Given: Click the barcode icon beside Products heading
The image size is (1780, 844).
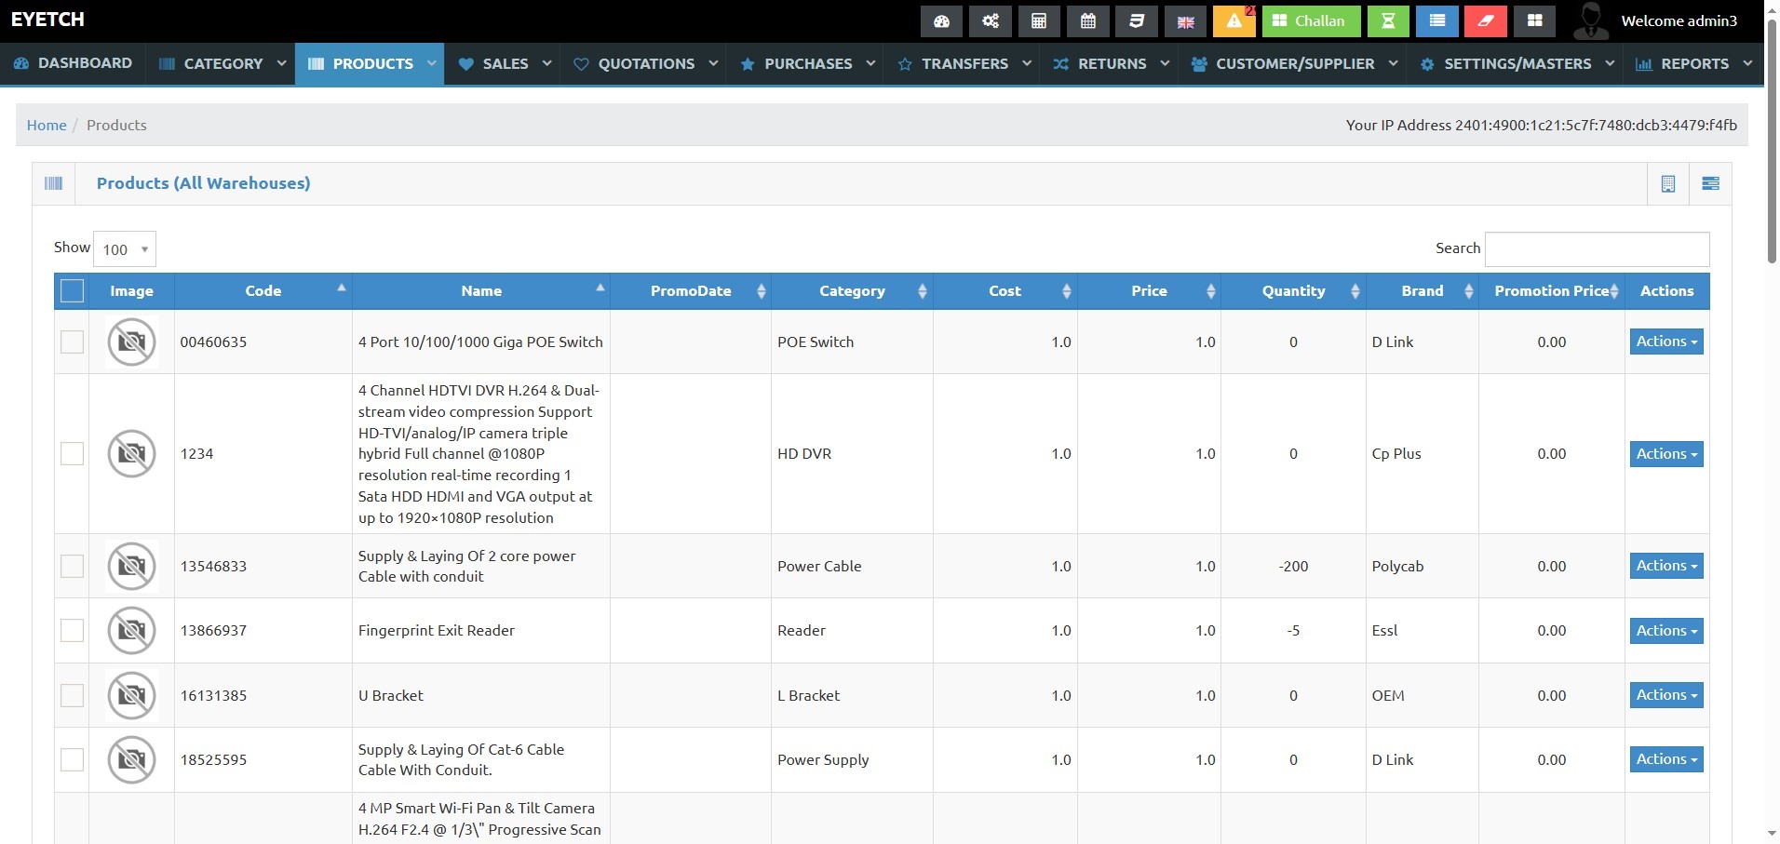Looking at the screenshot, I should tap(54, 183).
